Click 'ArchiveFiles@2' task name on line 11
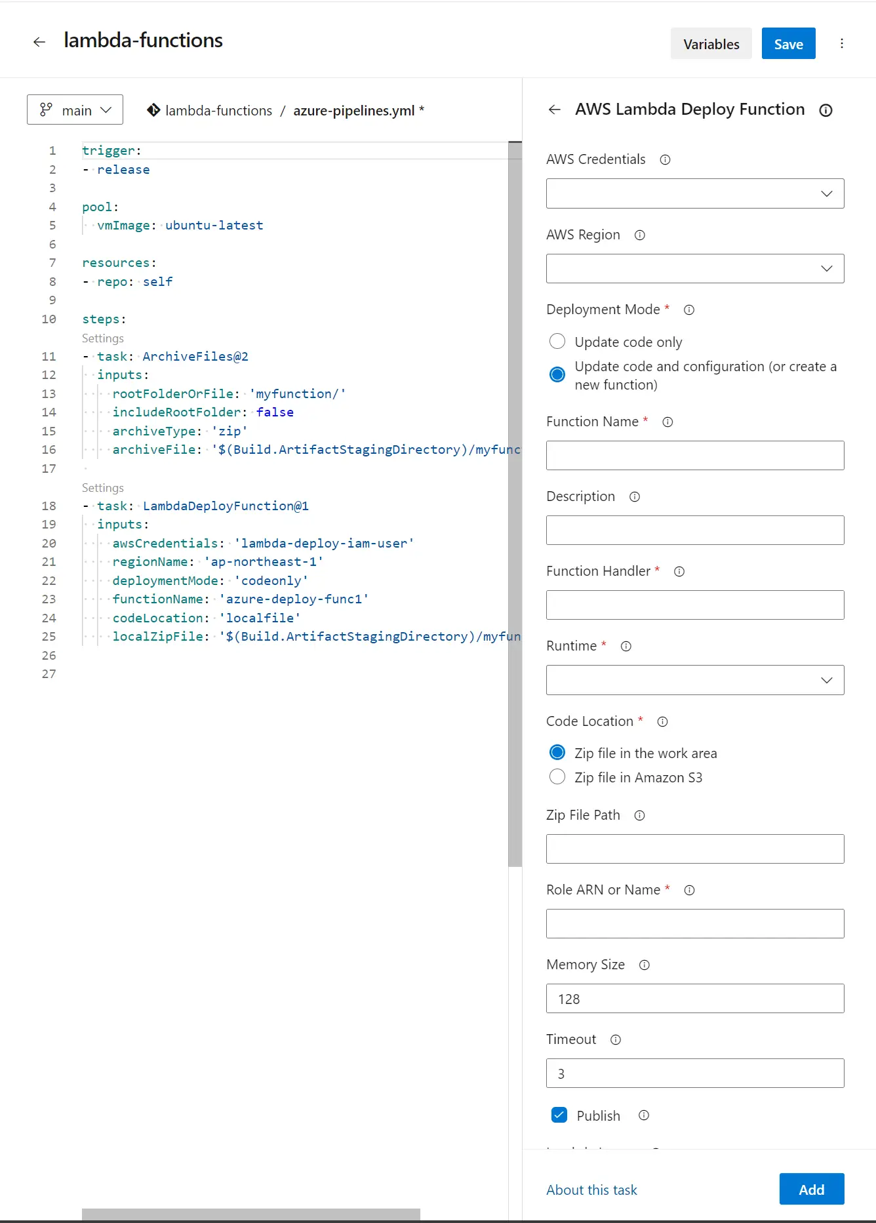This screenshot has height=1223, width=876. tap(195, 356)
